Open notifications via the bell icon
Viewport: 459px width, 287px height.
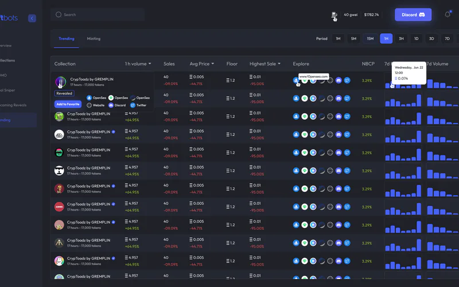click(448, 14)
